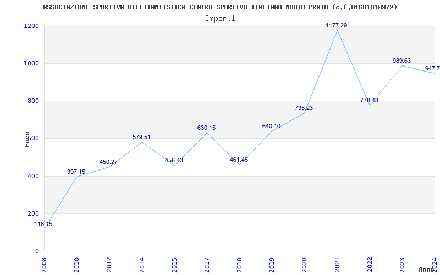Select data label 735.23
This screenshot has height=275, width=440.
point(304,108)
